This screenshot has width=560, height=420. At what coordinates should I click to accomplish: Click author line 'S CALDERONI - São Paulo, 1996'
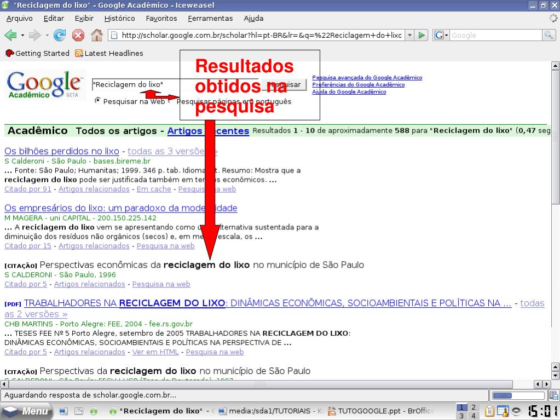coord(60,275)
